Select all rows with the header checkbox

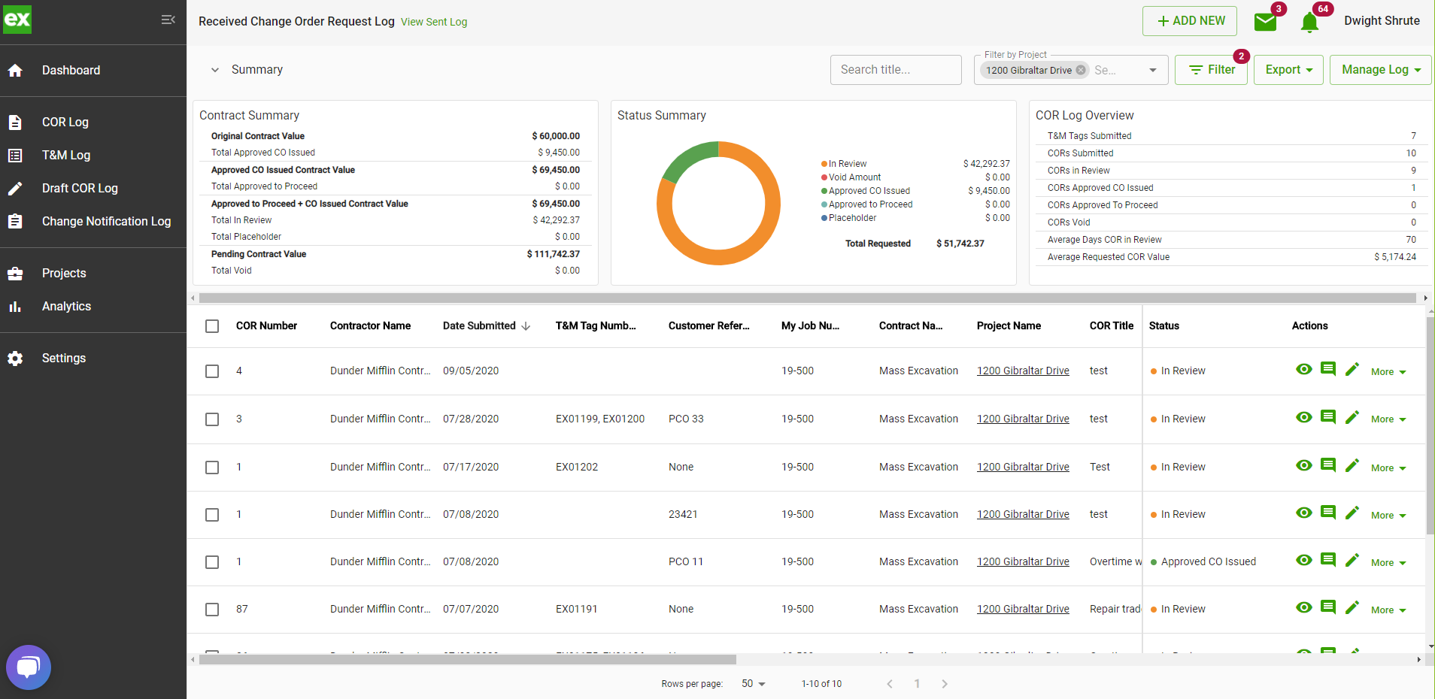point(211,326)
